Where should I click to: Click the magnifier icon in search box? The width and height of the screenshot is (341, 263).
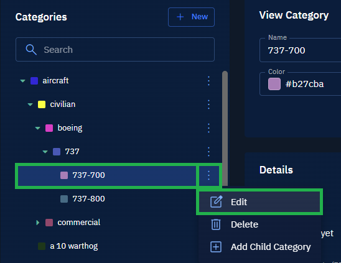point(31,50)
